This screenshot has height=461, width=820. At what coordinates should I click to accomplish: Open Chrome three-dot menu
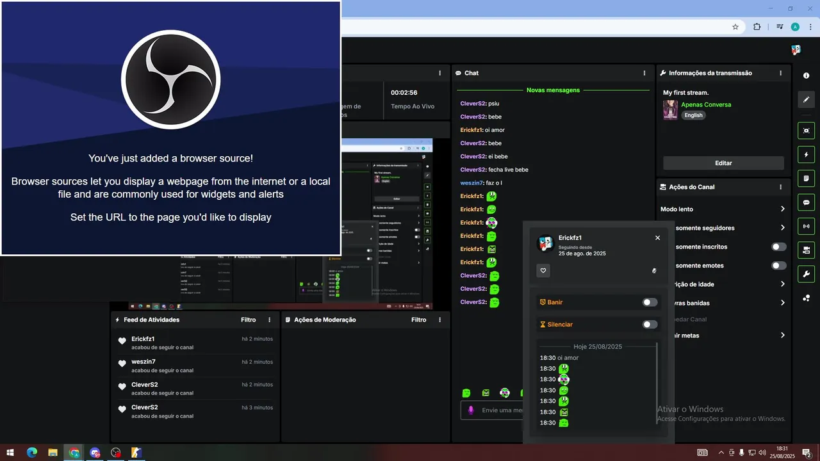(x=811, y=27)
